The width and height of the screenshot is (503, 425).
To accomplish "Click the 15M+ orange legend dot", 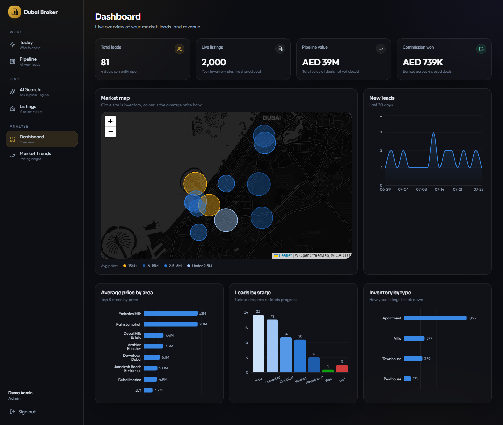I will (125, 266).
